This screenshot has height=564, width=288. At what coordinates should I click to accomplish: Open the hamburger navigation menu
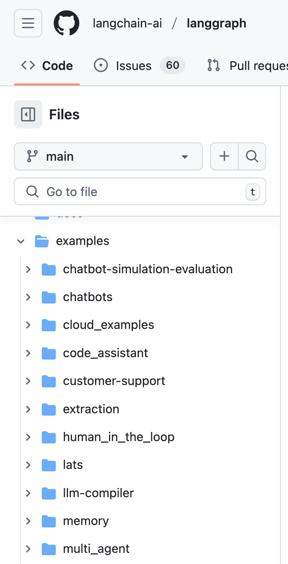28,23
